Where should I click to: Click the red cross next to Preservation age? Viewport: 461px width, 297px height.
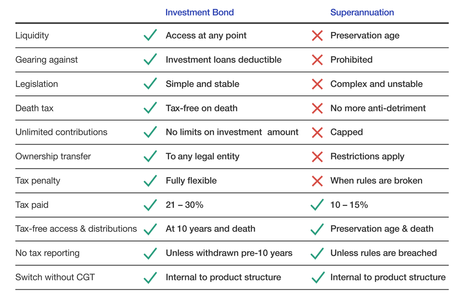click(x=317, y=36)
